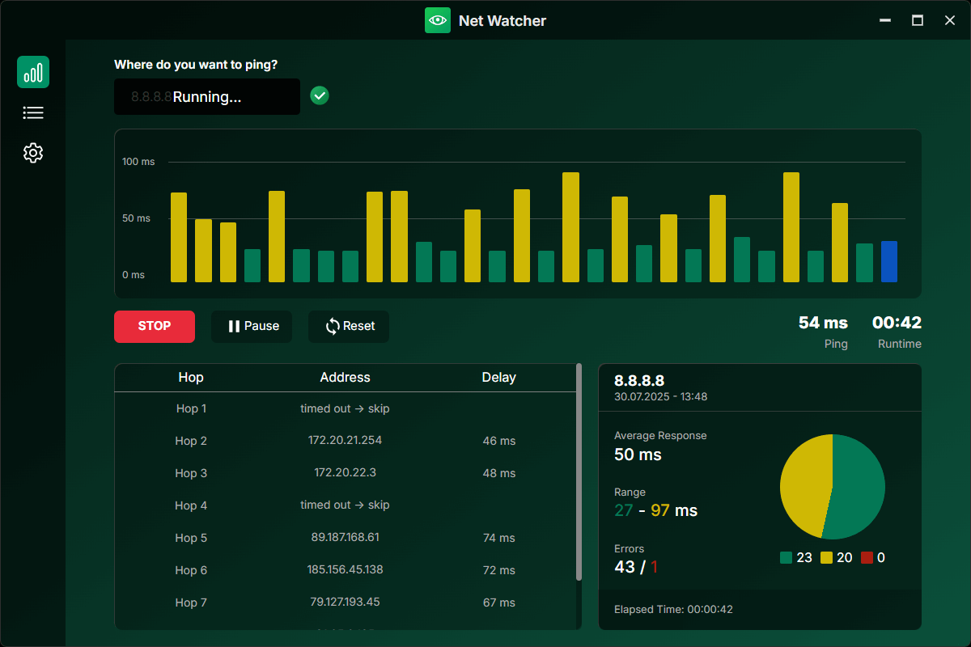Click the Net Watcher eye logo
The image size is (971, 647).
[x=438, y=20]
